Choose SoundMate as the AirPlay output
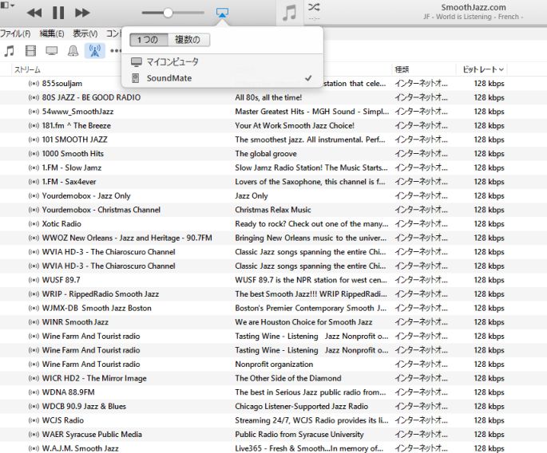Image resolution: width=547 pixels, height=453 pixels. (x=169, y=78)
